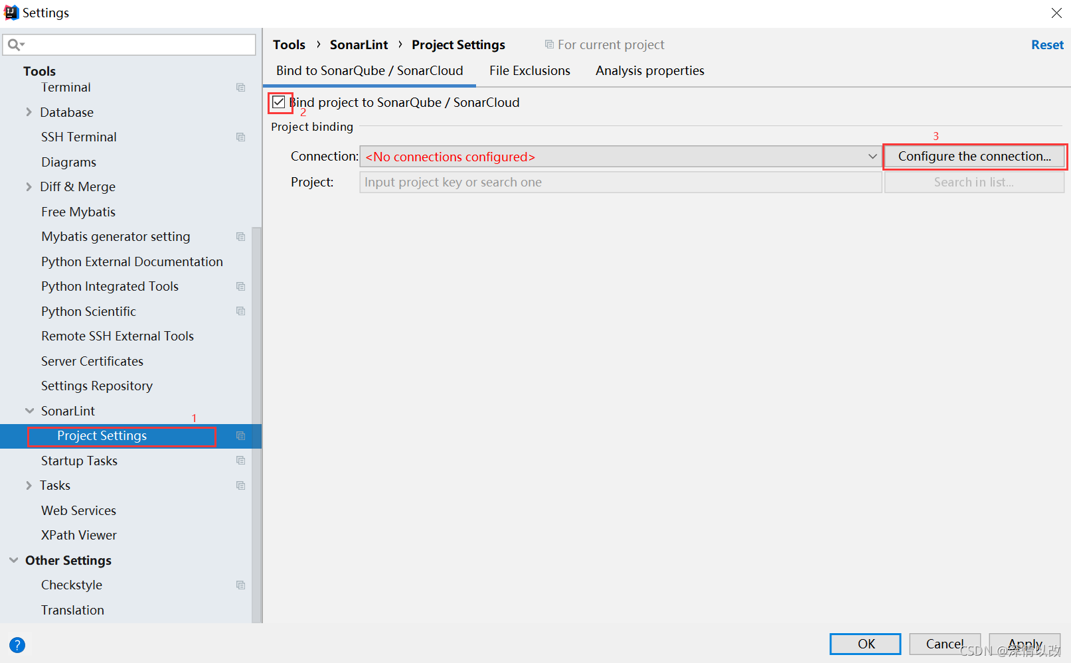Select Free Mybatis settings item
Screen dimensions: 1071x663
(x=78, y=212)
